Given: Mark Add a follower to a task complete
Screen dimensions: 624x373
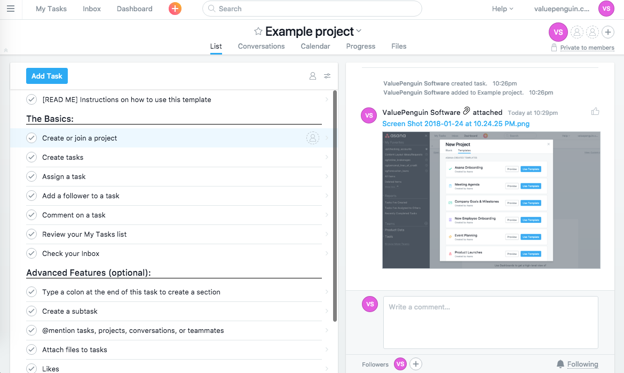Looking at the screenshot, I should click(31, 196).
